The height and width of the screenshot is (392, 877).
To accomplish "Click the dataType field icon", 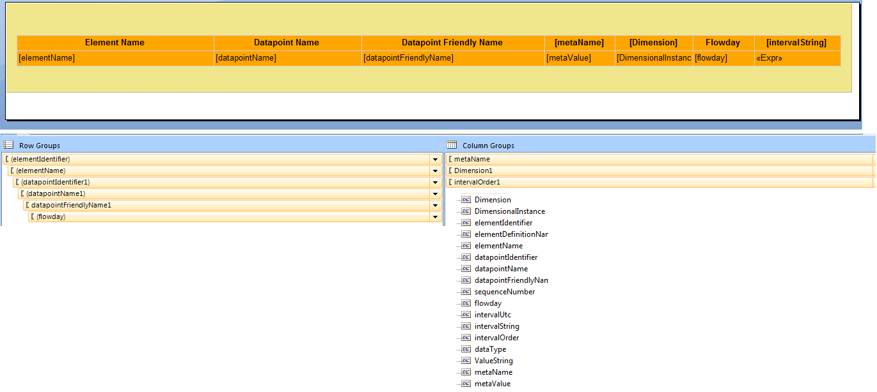I will click(466, 349).
